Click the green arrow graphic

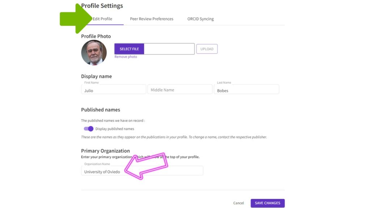75,18
